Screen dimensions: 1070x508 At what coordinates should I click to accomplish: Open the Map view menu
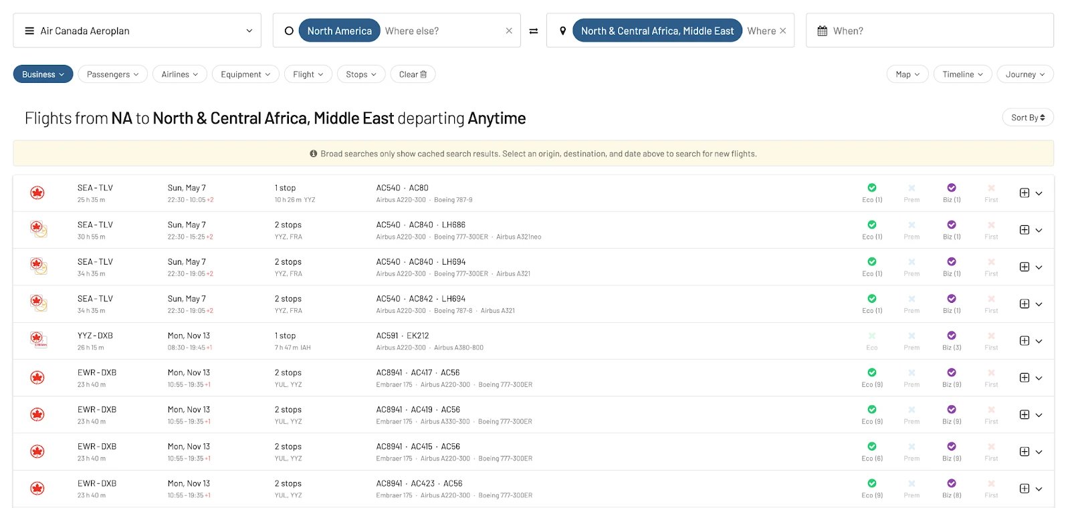point(907,74)
